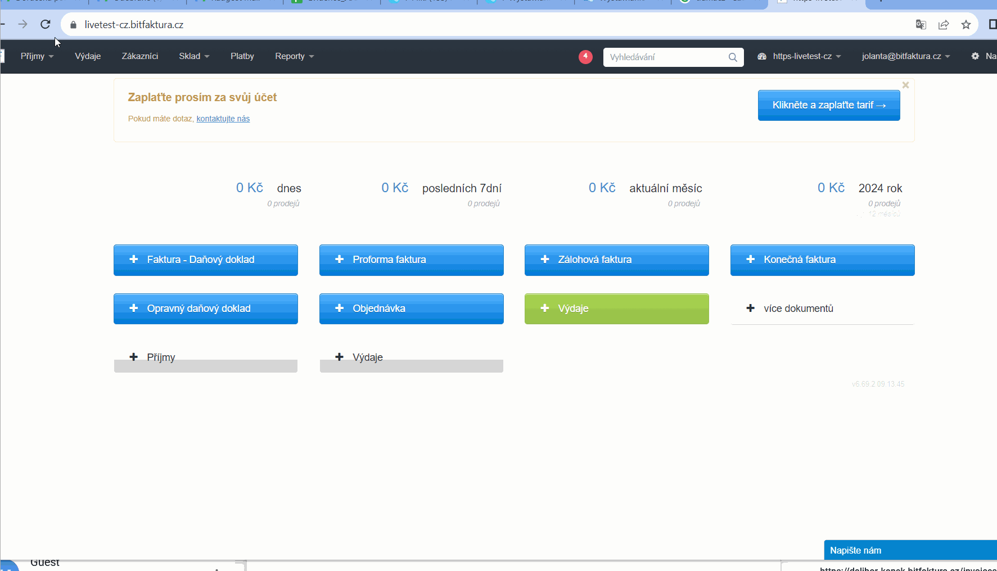Focus the Vyhledávání search field

(x=665, y=57)
